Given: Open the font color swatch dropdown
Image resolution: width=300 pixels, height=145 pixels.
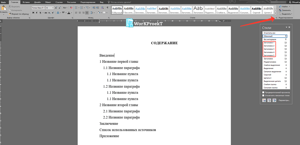Looking at the screenshot, I should coord(71,12).
